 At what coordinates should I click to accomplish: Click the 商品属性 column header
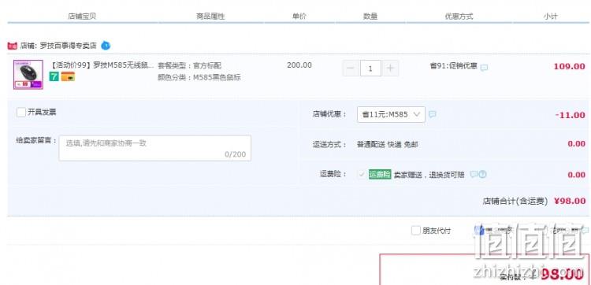pos(210,17)
